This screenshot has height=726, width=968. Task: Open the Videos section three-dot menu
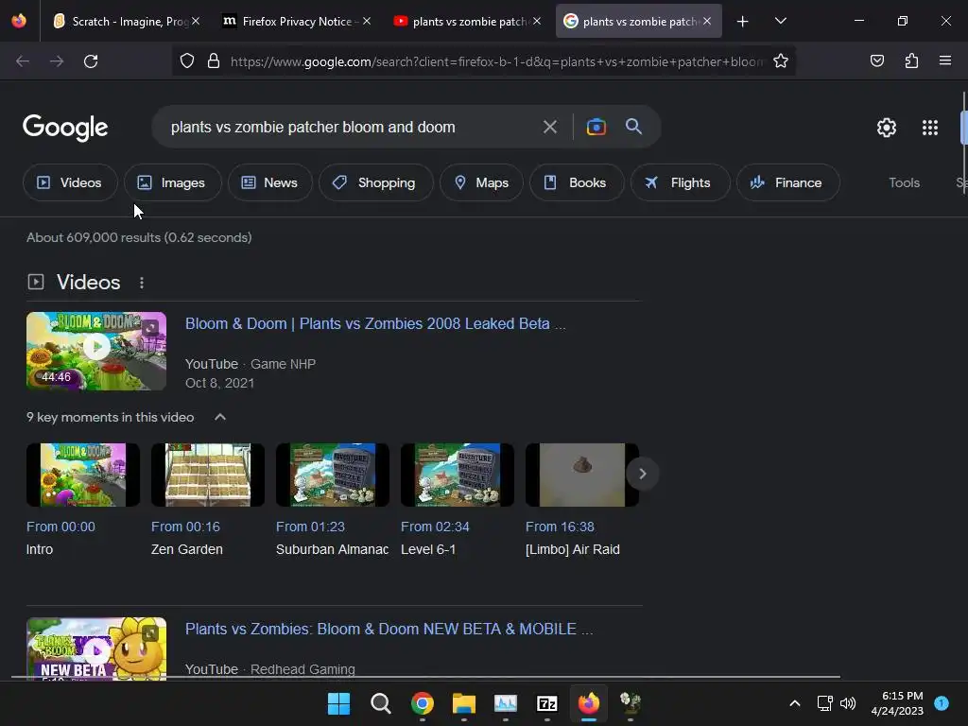click(142, 283)
